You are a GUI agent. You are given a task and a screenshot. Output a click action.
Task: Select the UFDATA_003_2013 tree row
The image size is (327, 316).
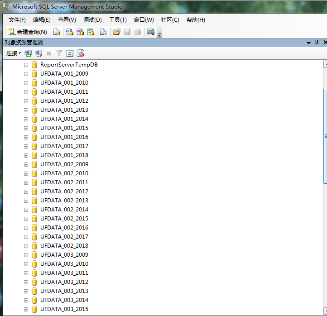point(64,291)
